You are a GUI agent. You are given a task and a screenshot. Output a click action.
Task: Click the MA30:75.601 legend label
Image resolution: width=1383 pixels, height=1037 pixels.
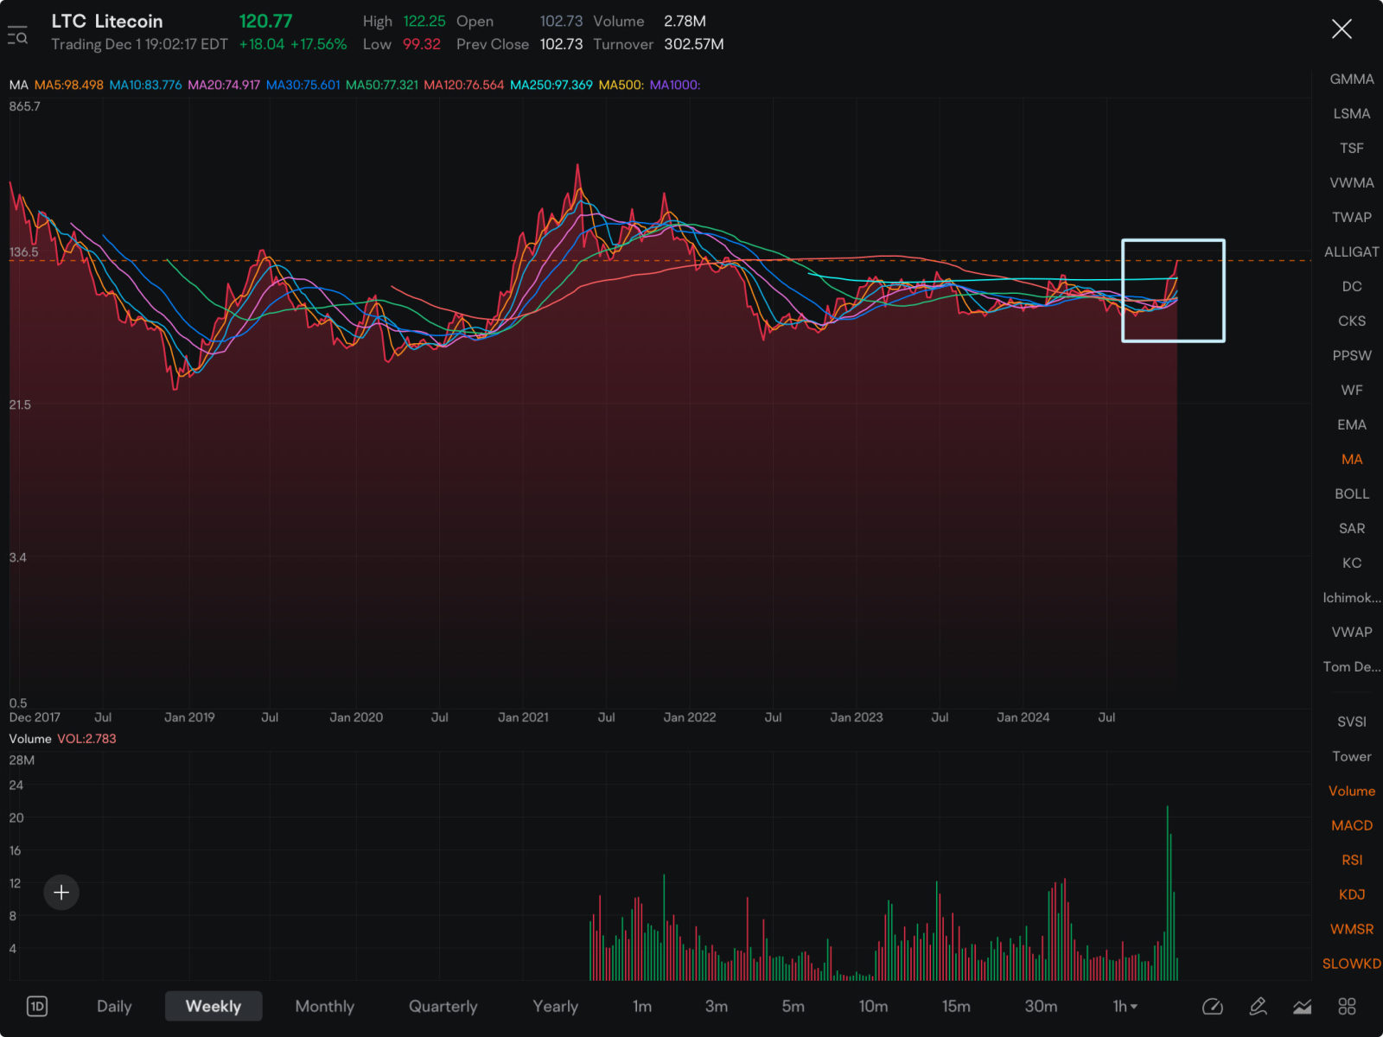point(303,85)
